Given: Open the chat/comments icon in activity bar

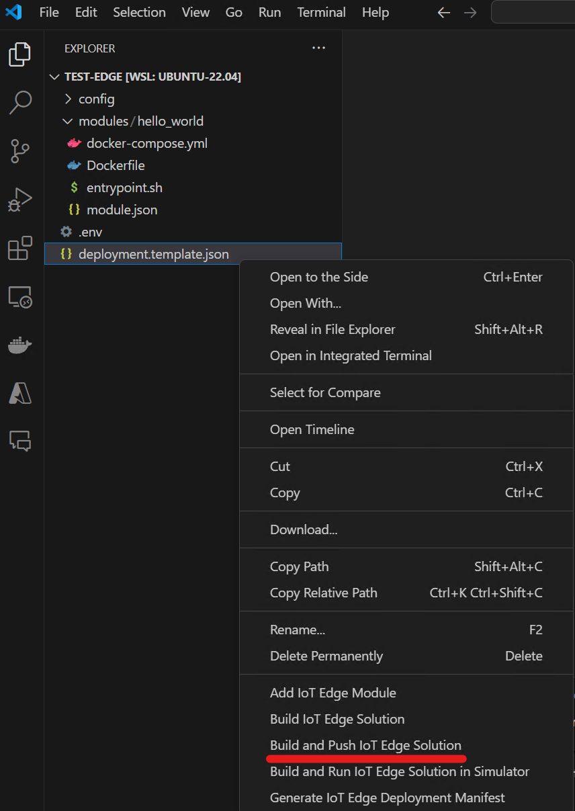Looking at the screenshot, I should point(20,441).
